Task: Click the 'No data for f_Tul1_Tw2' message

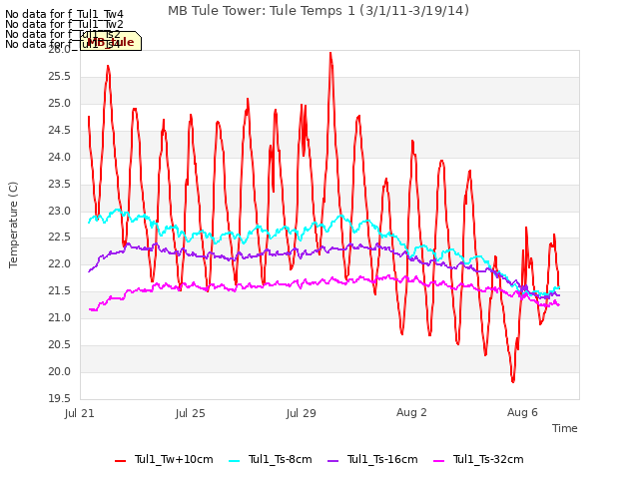Action: [x=64, y=24]
